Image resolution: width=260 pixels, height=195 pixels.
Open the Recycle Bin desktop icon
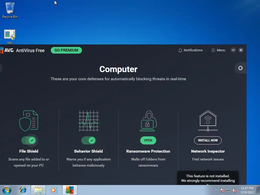[10, 10]
